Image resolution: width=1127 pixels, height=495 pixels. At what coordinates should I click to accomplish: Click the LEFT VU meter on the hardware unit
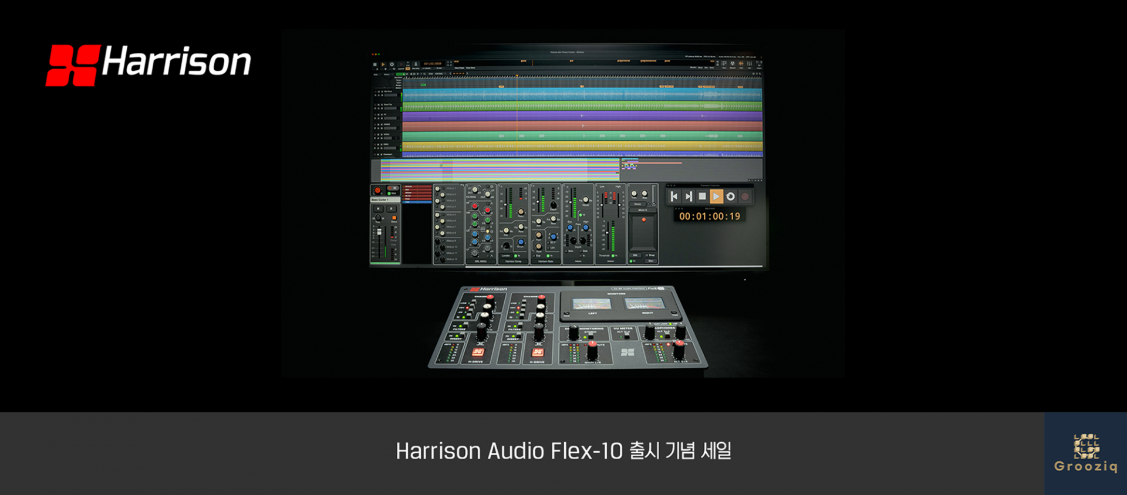[x=592, y=303]
